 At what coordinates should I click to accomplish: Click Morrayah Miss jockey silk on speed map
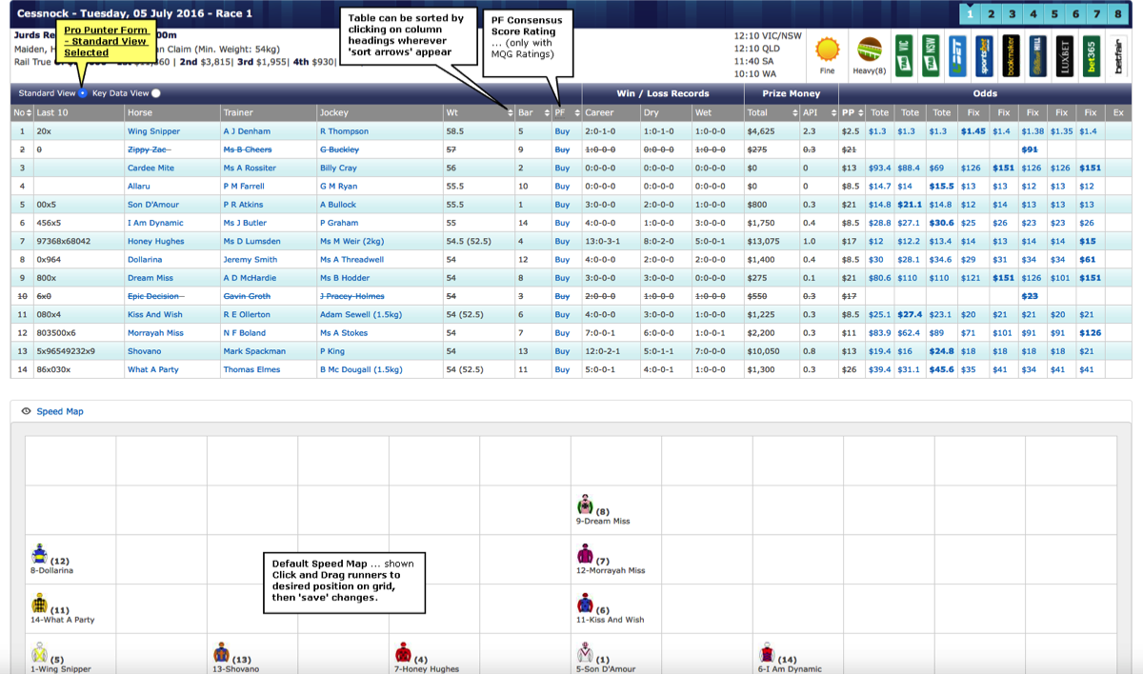[x=584, y=554]
